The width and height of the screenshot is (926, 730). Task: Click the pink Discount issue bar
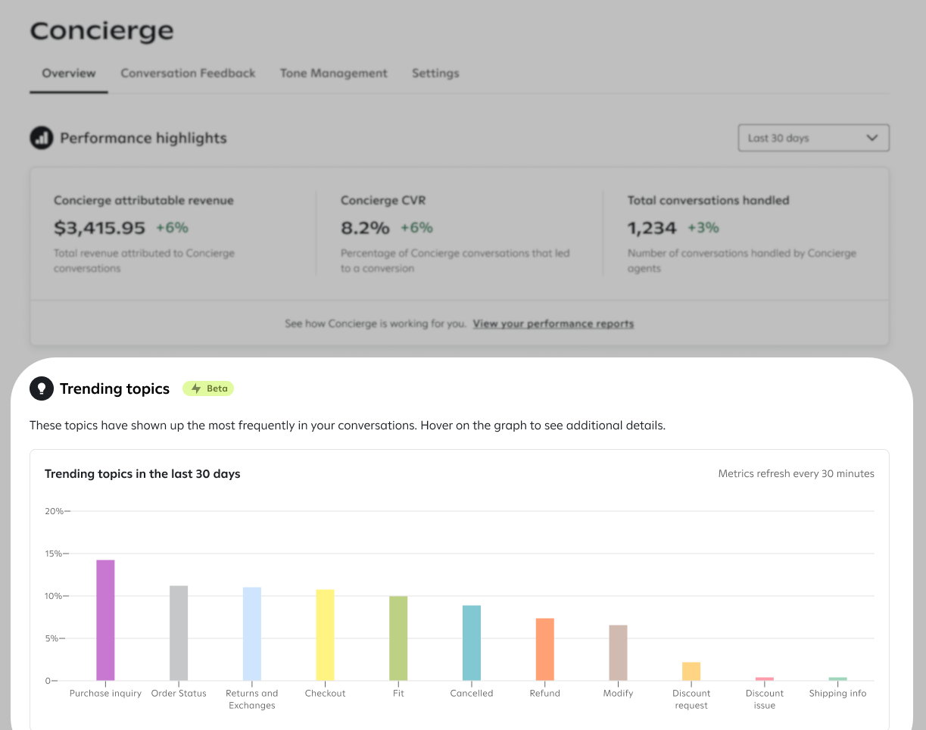point(765,679)
